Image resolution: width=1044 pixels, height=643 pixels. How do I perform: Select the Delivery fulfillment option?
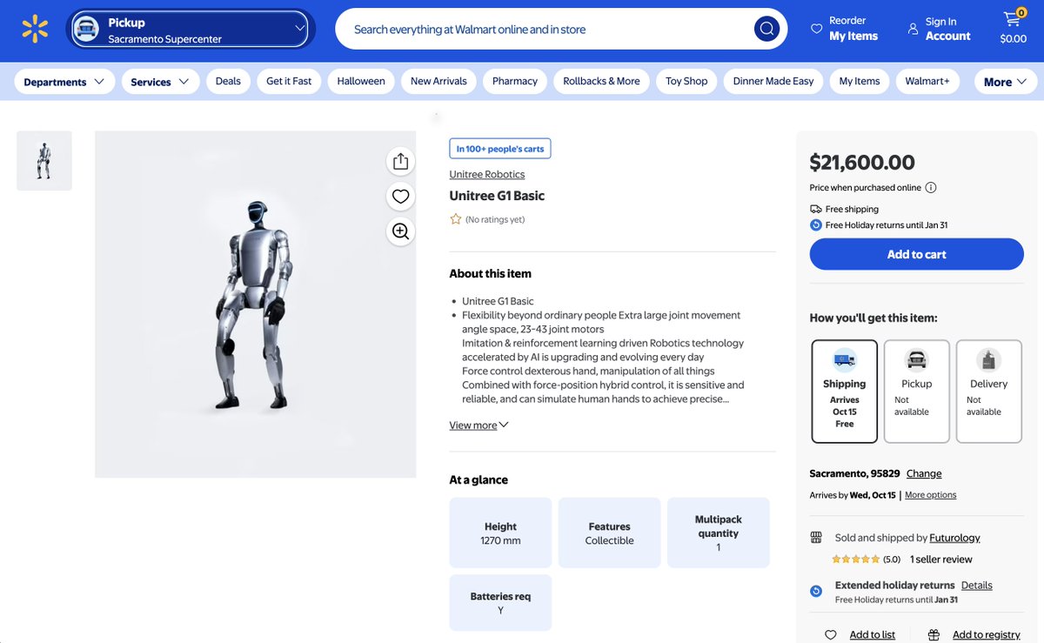click(989, 392)
